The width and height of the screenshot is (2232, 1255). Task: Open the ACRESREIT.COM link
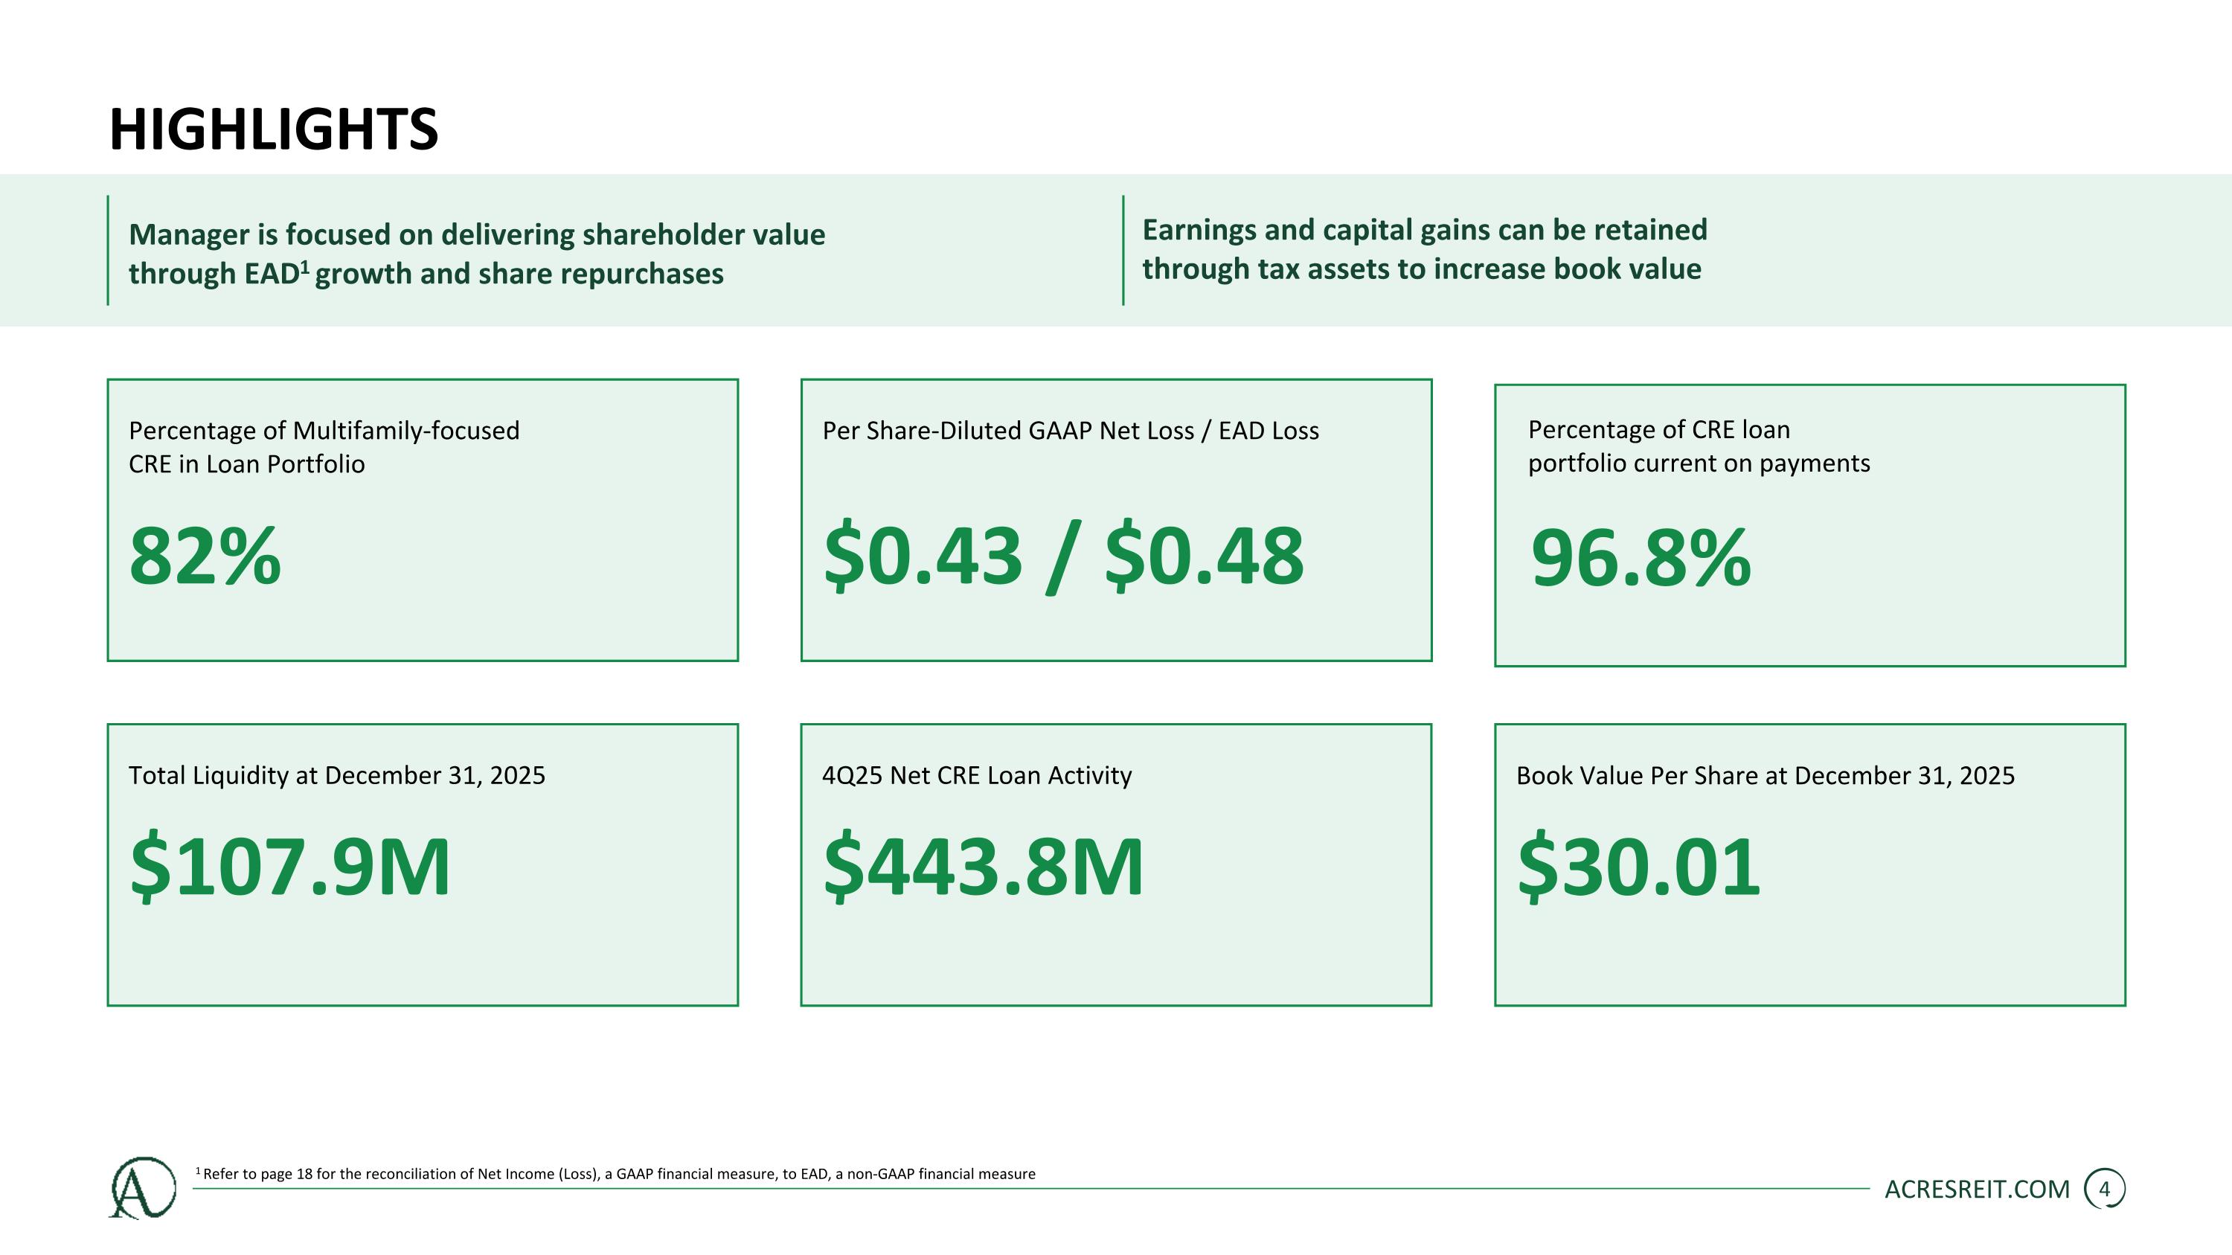pos(1976,1190)
